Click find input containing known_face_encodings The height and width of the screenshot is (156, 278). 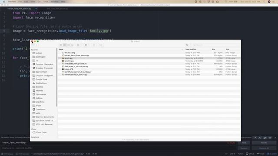pos(119,143)
